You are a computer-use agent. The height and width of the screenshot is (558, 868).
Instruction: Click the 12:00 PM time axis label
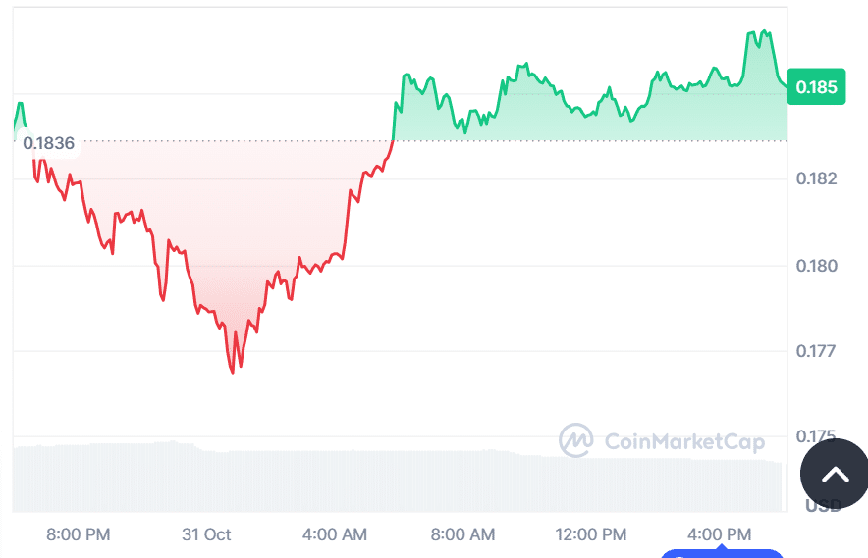point(592,534)
